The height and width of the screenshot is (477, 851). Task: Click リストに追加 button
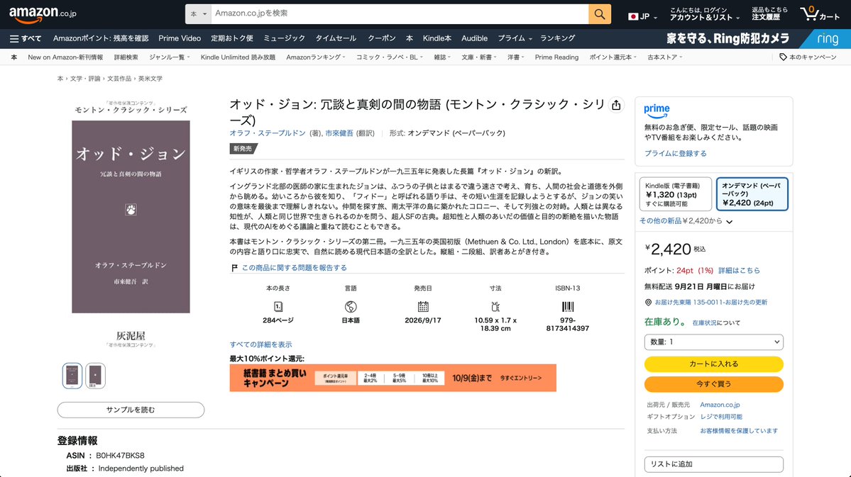click(714, 464)
